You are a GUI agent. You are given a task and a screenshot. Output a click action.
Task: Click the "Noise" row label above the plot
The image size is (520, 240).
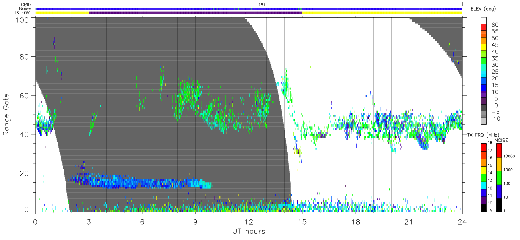(25, 8)
